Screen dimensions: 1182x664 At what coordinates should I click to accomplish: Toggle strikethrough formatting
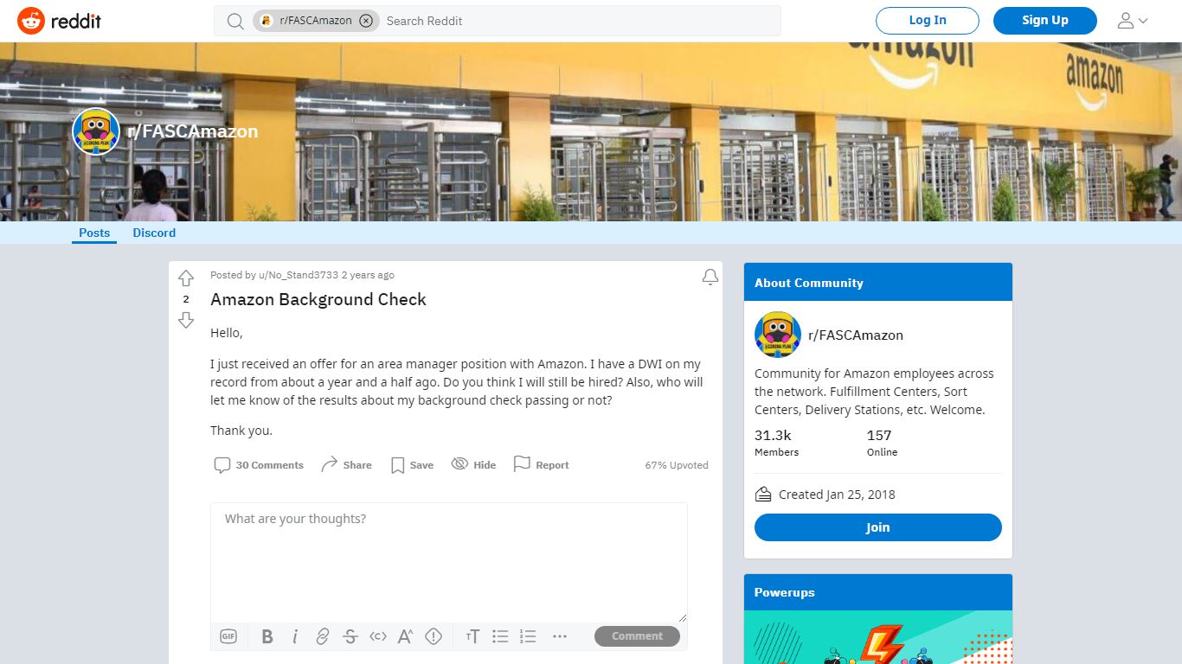pos(350,636)
